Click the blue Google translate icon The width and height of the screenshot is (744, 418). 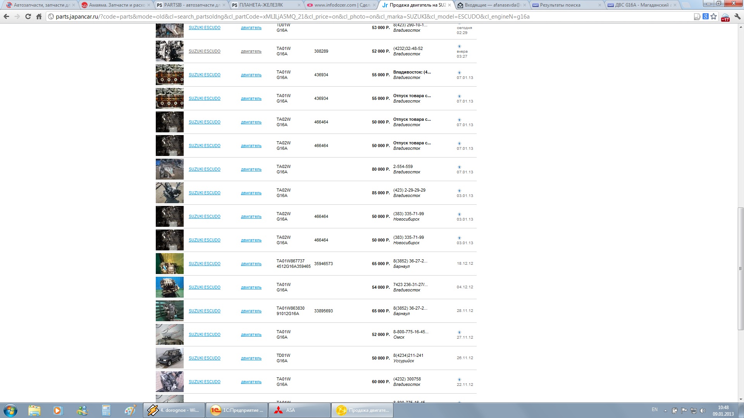point(706,17)
